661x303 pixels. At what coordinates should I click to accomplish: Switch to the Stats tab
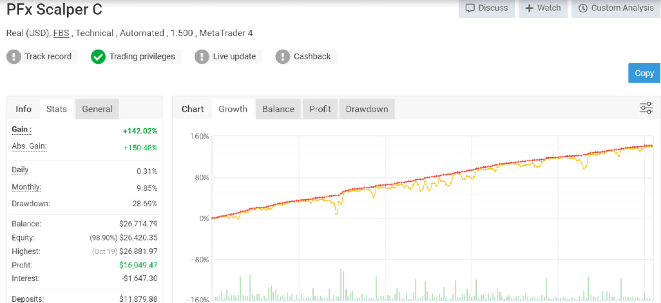coord(56,109)
